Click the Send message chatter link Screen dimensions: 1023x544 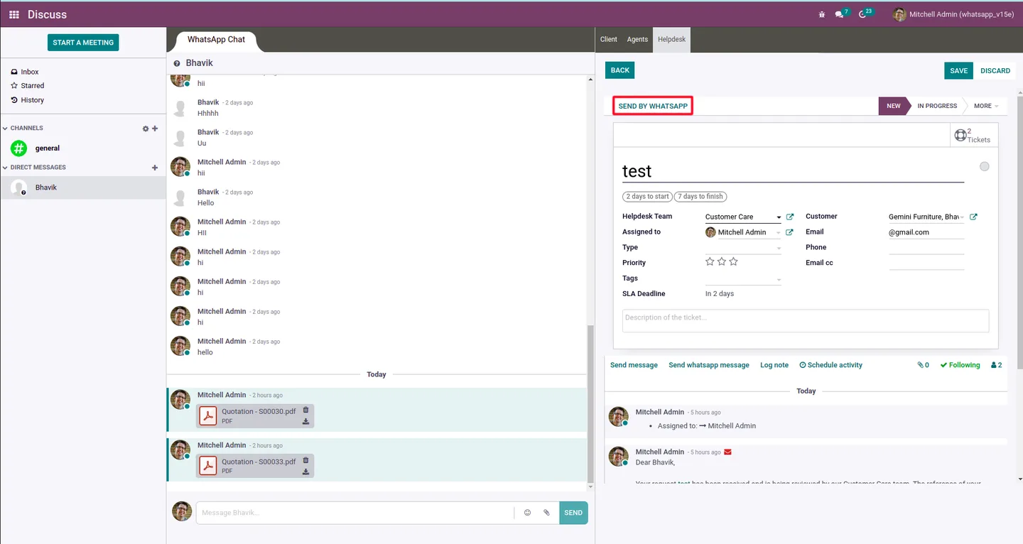634,365
